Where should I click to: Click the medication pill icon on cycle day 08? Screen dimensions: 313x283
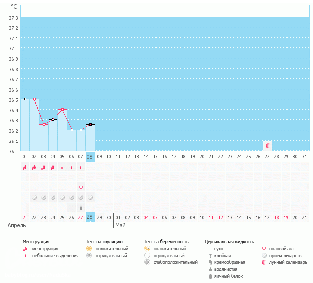(x=90, y=197)
